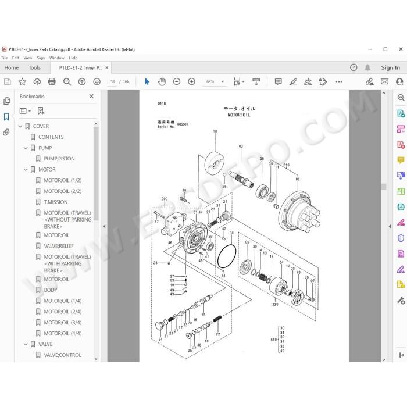This screenshot has height=407, width=407.
Task: Select the Hand pan tool
Action: pyautogui.click(x=162, y=82)
